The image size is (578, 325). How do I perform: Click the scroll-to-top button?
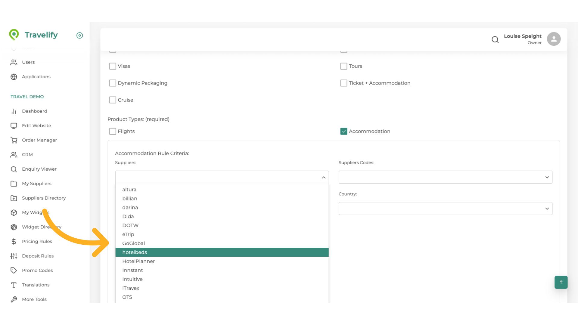[561, 282]
